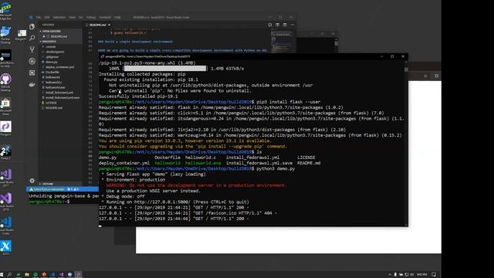Open the More Actions ellipsis in editor toolbar
Viewport: 494px width, 278px height.
point(292,25)
